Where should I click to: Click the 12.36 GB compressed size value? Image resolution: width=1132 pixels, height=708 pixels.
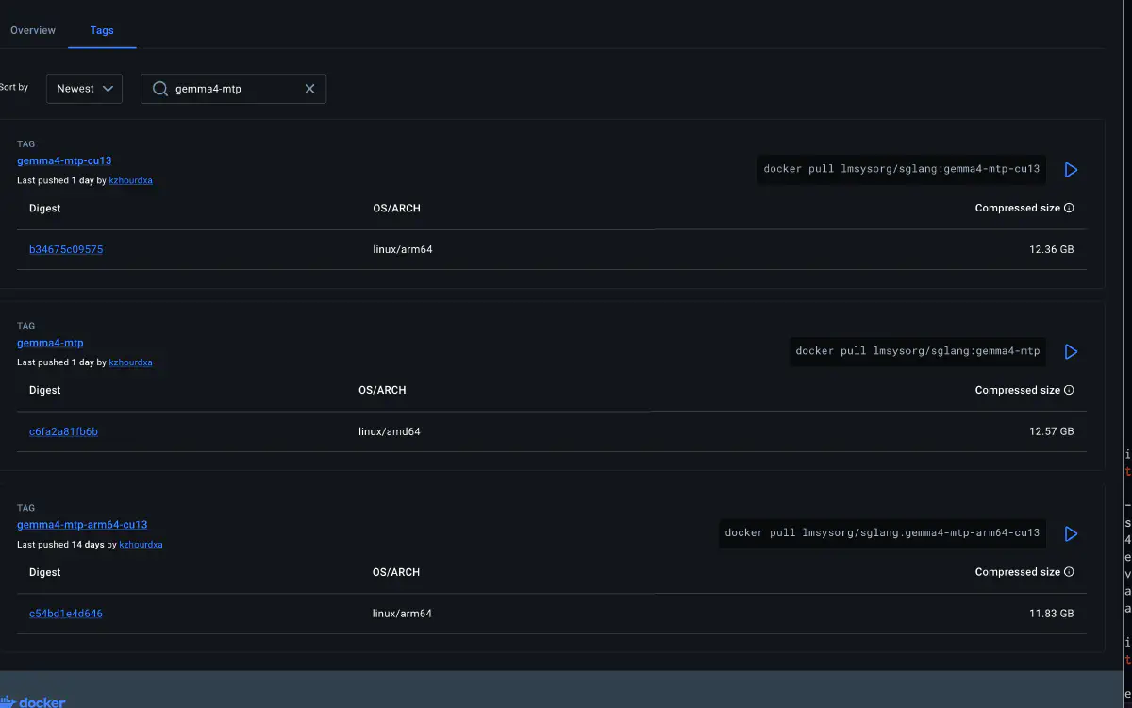(1051, 250)
